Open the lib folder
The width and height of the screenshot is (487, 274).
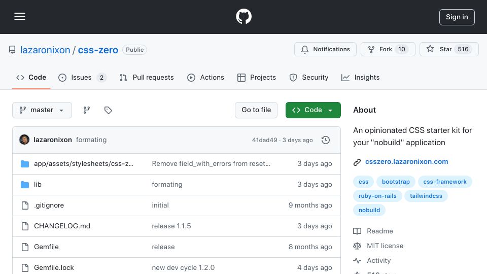click(x=38, y=185)
